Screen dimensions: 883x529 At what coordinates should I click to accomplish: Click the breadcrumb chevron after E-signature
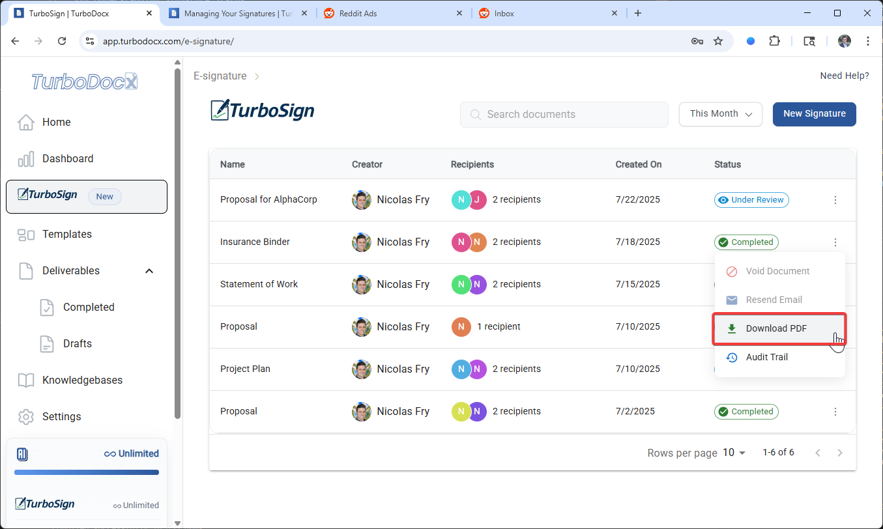coord(257,77)
